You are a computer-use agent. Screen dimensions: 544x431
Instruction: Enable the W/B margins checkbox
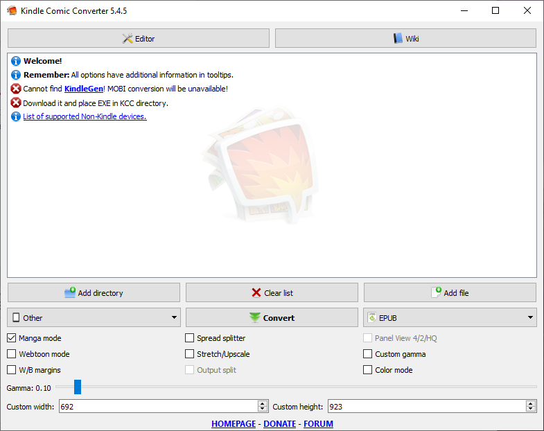(x=12, y=370)
